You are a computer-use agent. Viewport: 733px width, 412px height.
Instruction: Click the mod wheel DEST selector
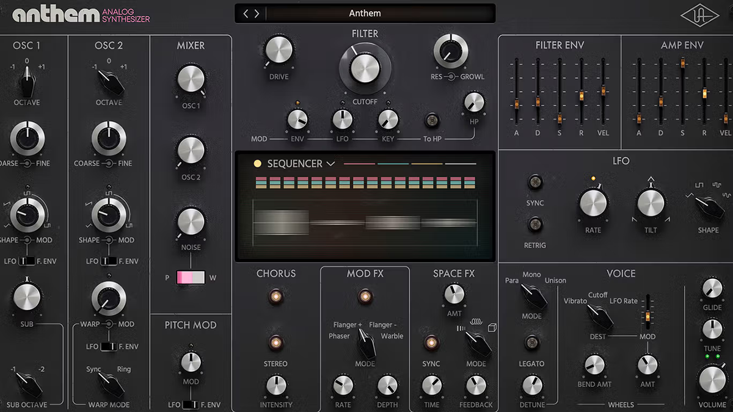click(x=599, y=317)
